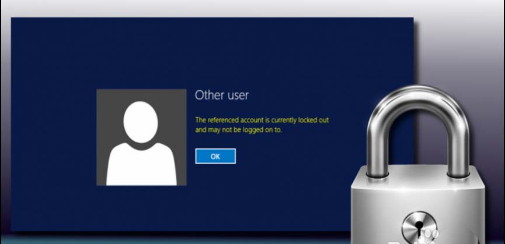Image resolution: width=505 pixels, height=244 pixels.
Task: Click the gray gradient border above the blue screen
Action: coord(234,8)
